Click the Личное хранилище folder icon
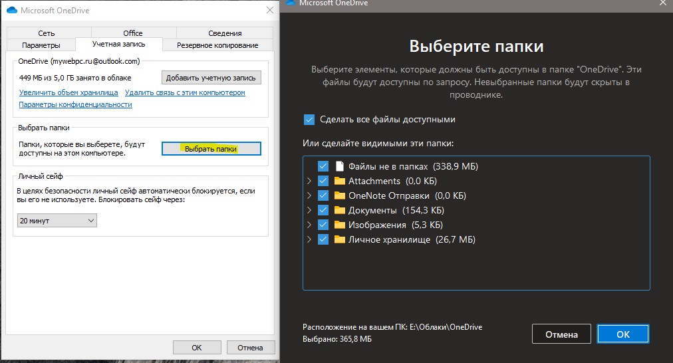Screen dimensions: 673x363 340,239
